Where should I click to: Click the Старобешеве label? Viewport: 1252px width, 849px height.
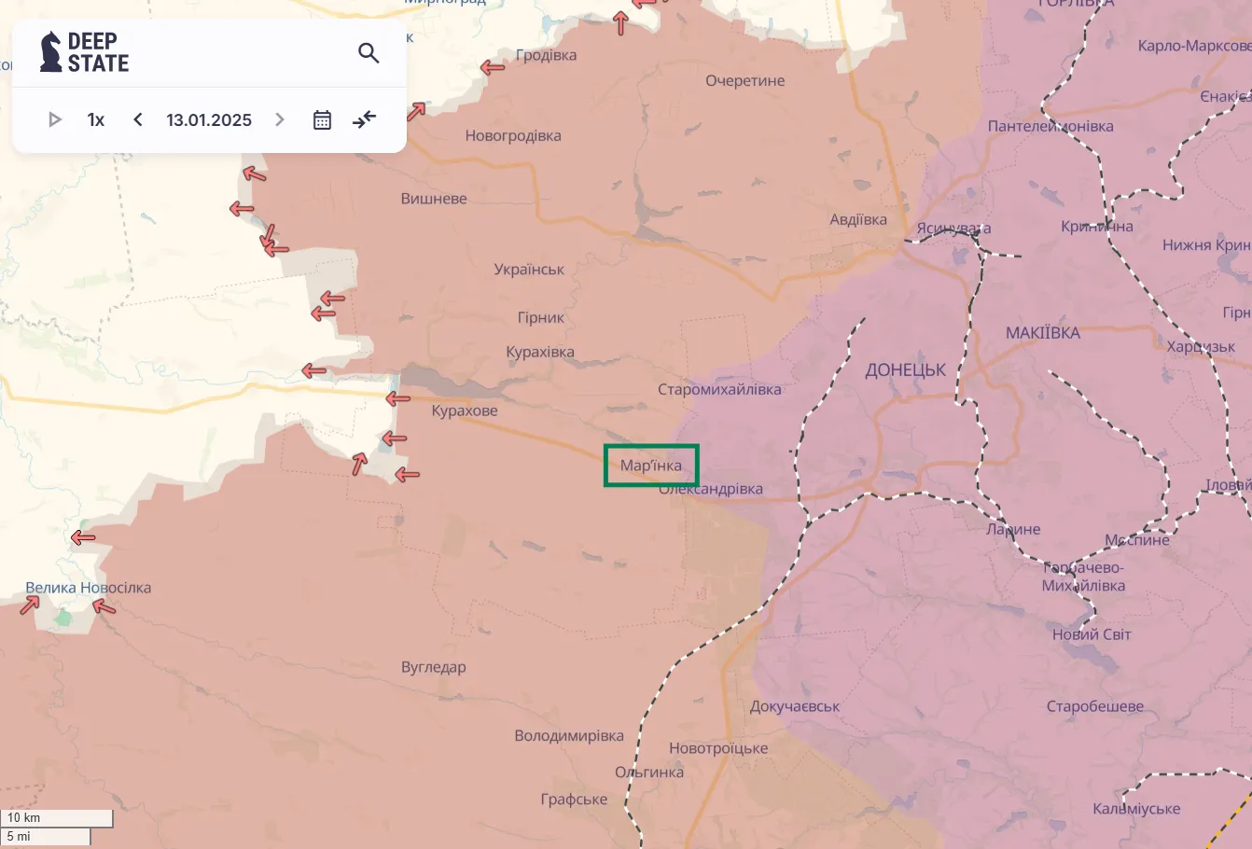[1095, 706]
